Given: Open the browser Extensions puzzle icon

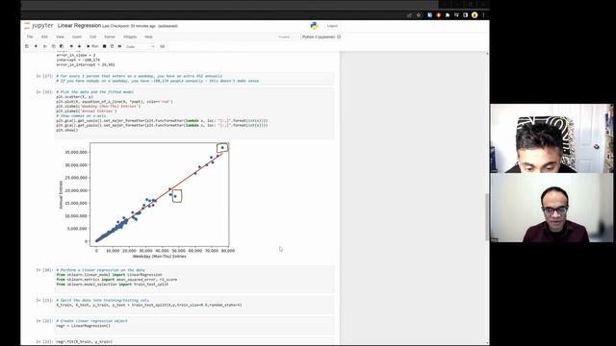Looking at the screenshot, I should coord(448,15).
